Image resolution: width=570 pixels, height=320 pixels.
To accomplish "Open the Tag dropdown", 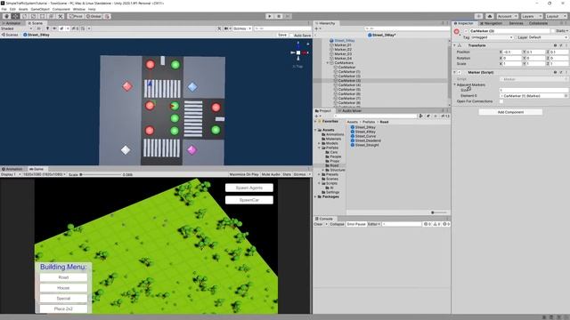I will click(493, 37).
